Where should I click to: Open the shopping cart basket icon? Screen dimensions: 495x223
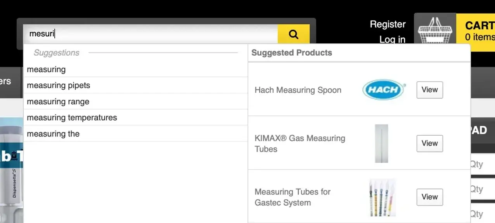click(x=435, y=32)
